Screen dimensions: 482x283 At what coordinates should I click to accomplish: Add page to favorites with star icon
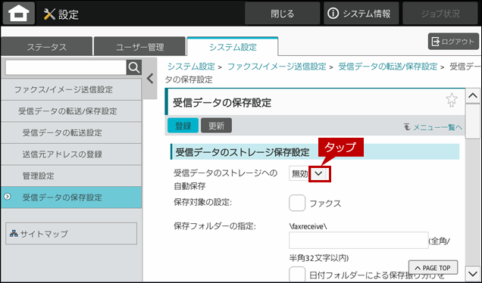click(x=452, y=100)
